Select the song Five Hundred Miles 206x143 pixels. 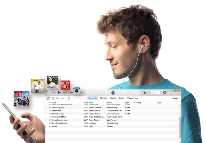click(59, 117)
